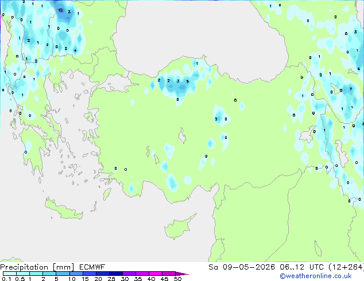364x281 pixels.
Task: Click the legend tick label '0.5'
Action: pyautogui.click(x=20, y=279)
